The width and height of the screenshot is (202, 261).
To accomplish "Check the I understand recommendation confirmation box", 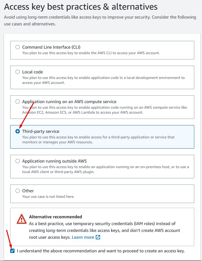I will [x=12, y=251].
